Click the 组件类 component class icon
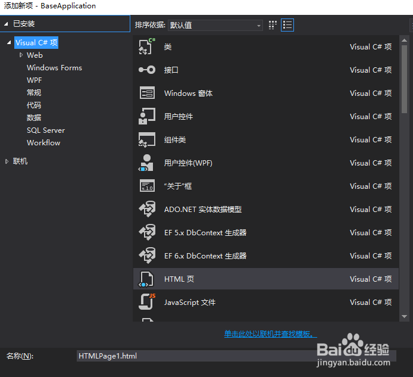Image resolution: width=413 pixels, height=377 pixels. (147, 139)
